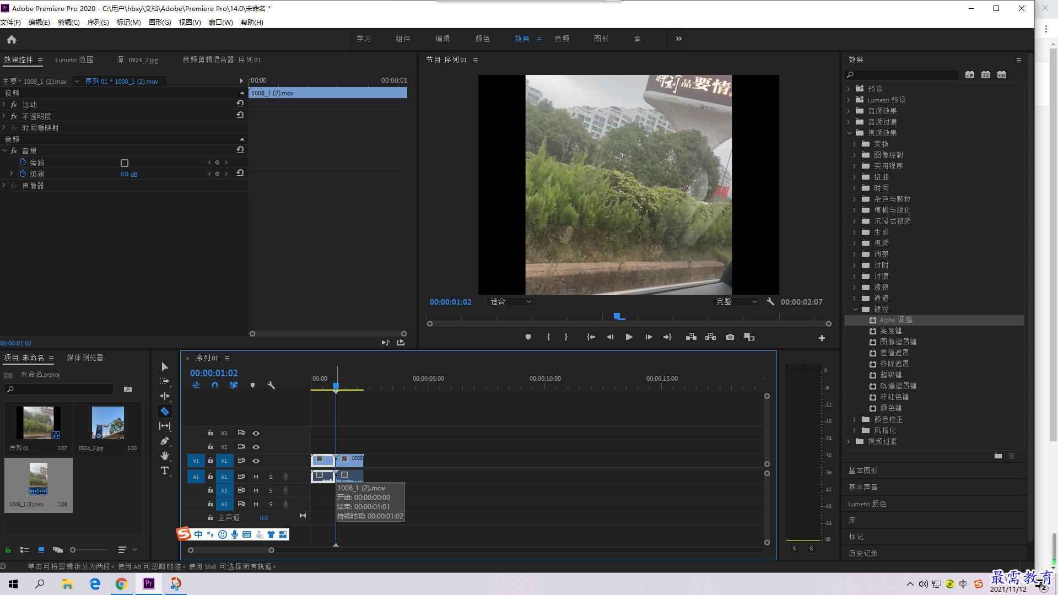Export frame camera icon
Image resolution: width=1058 pixels, height=595 pixels.
click(730, 337)
